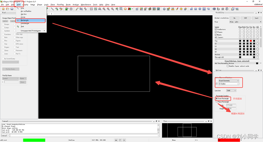Open the Shape menu
This screenshot has height=142, width=263.
tap(40, 5)
